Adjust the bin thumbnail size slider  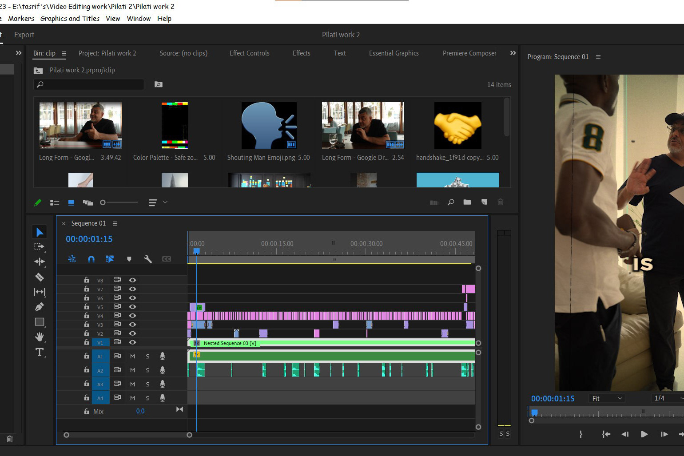pyautogui.click(x=103, y=202)
